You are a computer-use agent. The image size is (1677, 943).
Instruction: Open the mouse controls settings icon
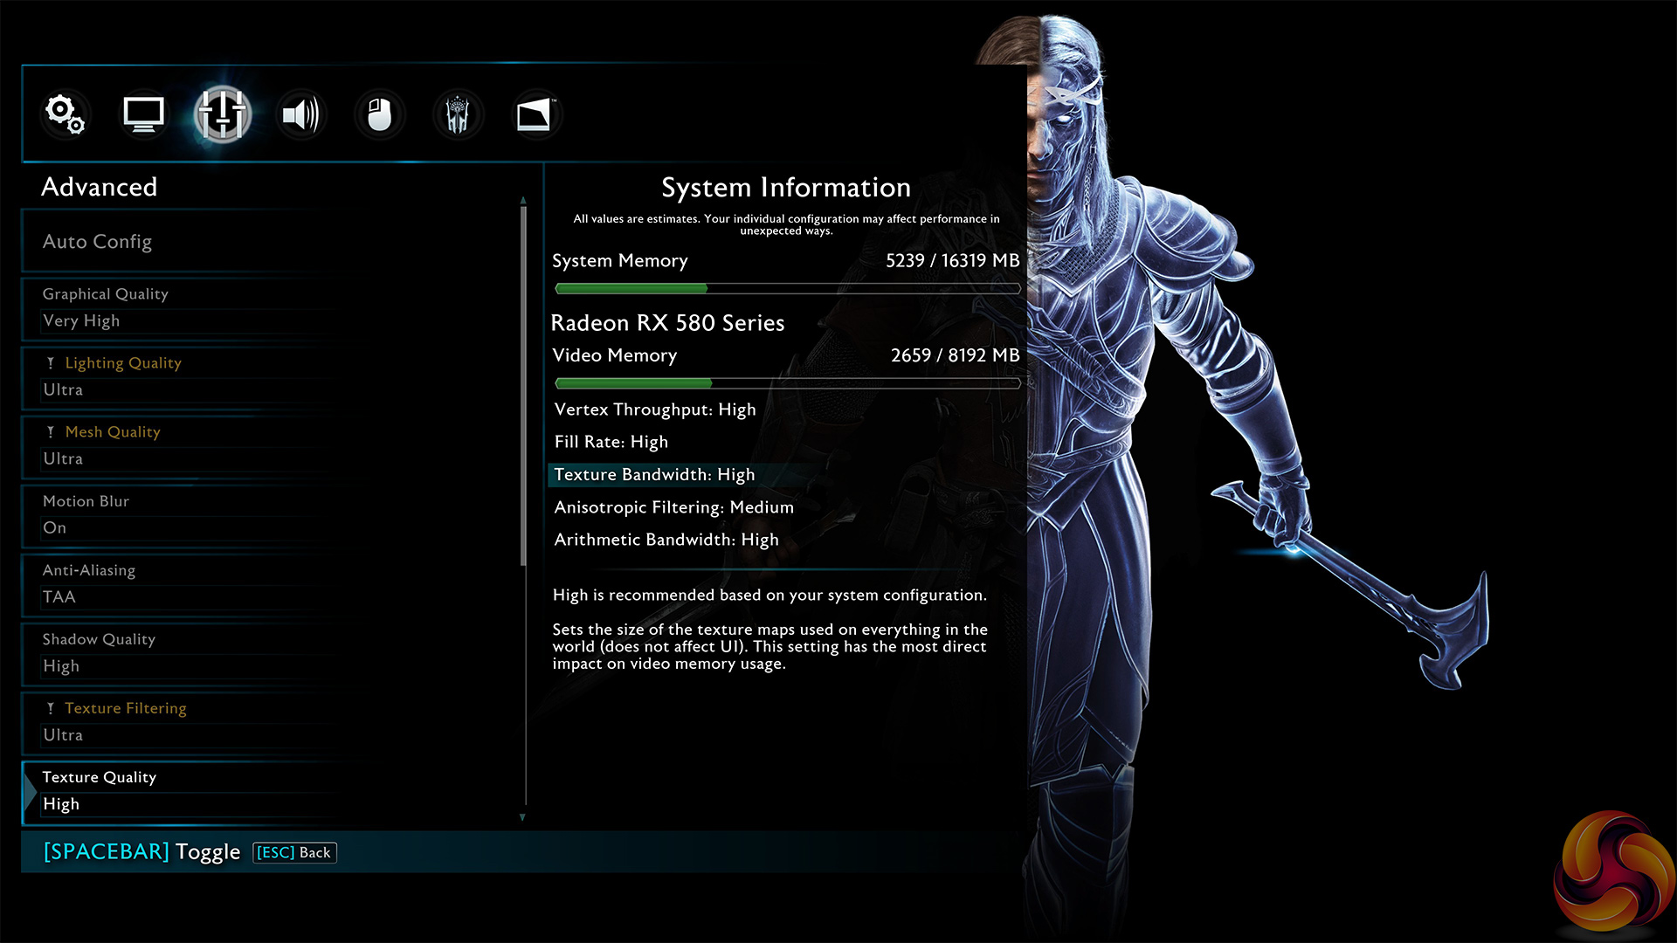tap(379, 114)
